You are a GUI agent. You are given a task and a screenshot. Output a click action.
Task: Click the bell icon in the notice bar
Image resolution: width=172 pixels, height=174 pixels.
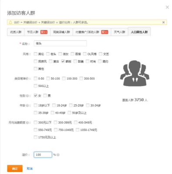[x=10, y=22]
